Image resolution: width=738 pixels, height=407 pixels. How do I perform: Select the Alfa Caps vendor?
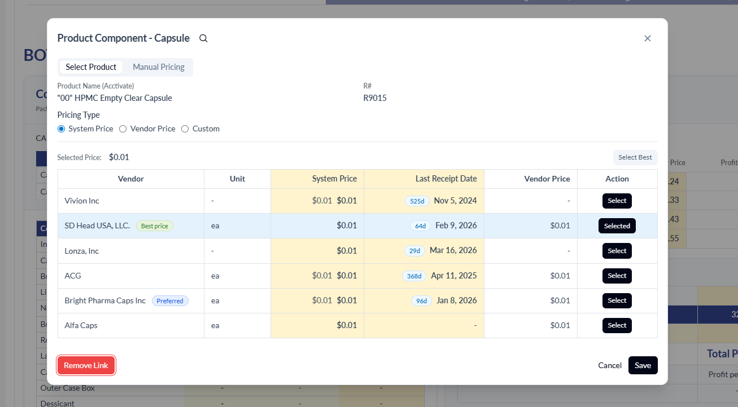pos(617,325)
